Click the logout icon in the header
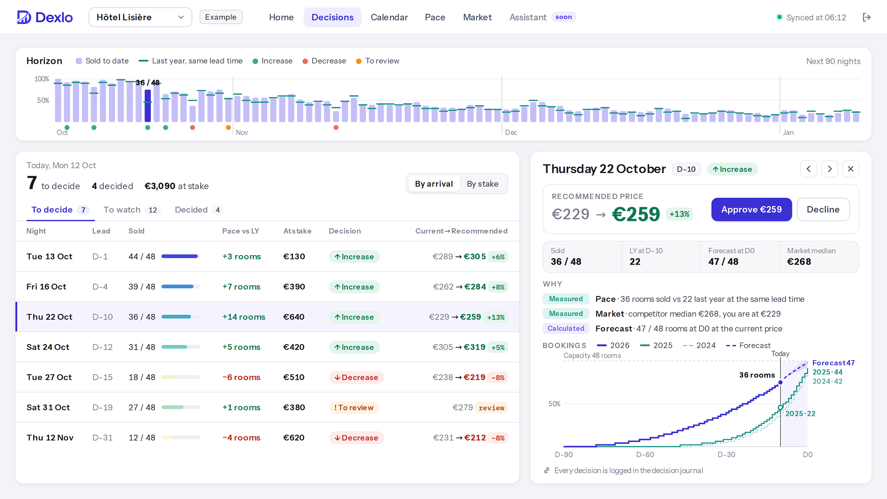This screenshot has height=499, width=887. tap(867, 17)
